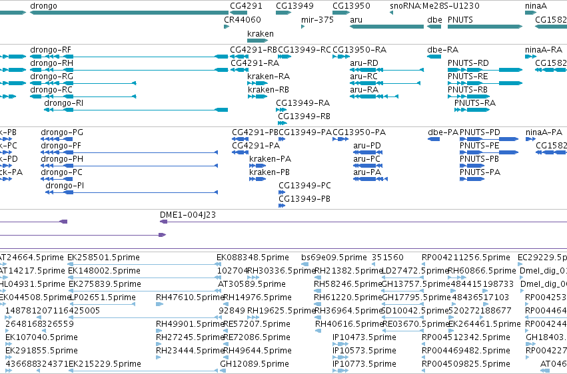Click the CG13949-RA transcript label
567x374 pixels.
(x=302, y=103)
